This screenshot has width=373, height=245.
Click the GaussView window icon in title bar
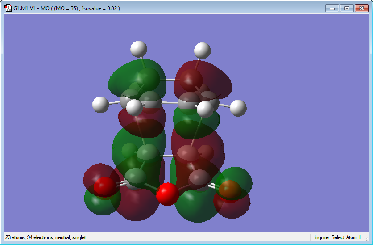(8, 8)
